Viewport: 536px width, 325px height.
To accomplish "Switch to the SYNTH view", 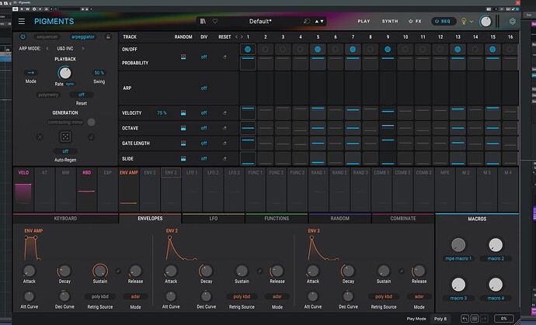I will (390, 21).
